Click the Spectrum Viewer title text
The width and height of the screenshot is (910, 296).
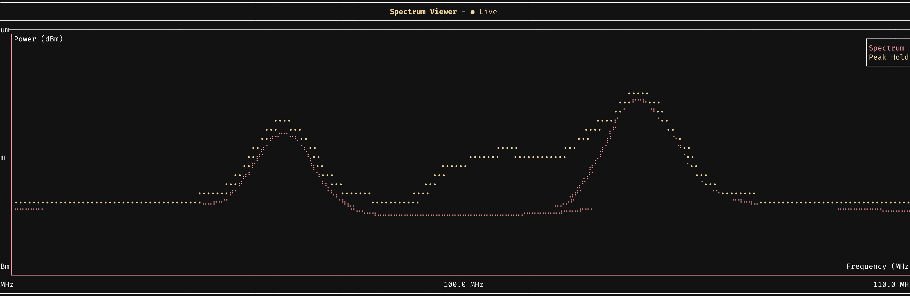point(423,12)
